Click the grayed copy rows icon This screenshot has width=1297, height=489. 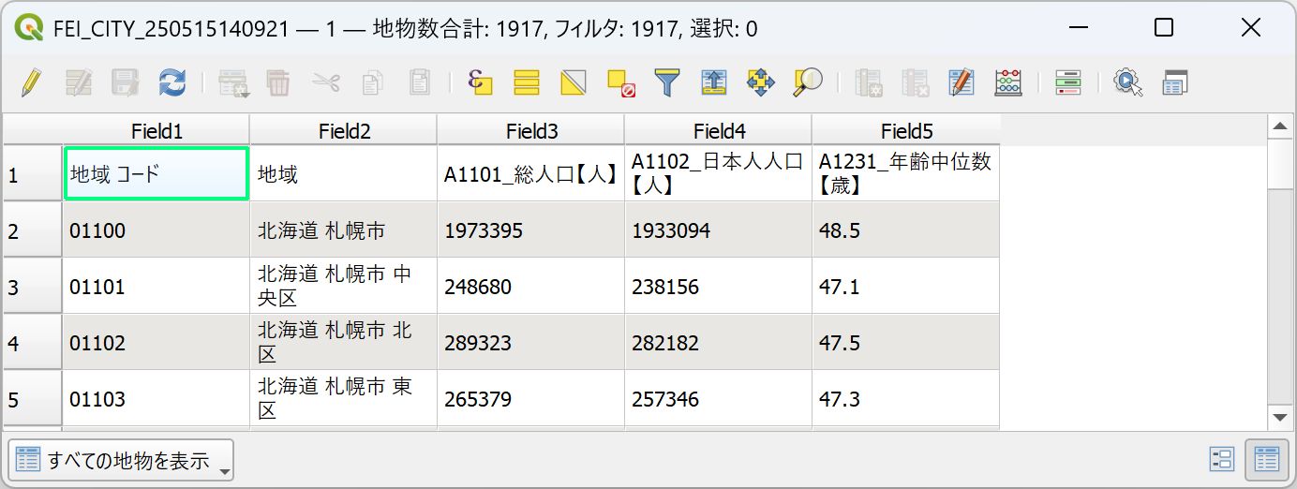(x=372, y=82)
